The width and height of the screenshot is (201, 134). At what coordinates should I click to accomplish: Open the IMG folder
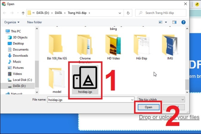(x=170, y=47)
